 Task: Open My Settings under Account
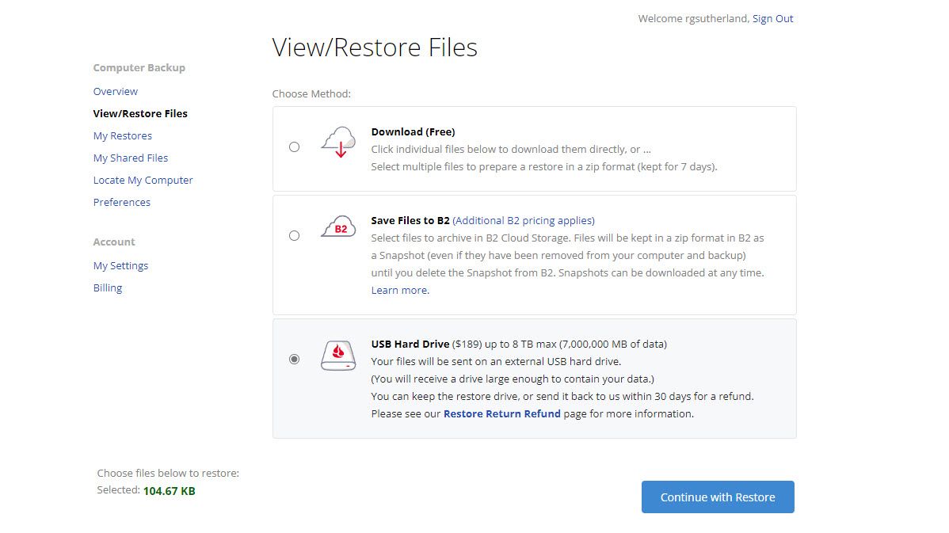(x=120, y=265)
